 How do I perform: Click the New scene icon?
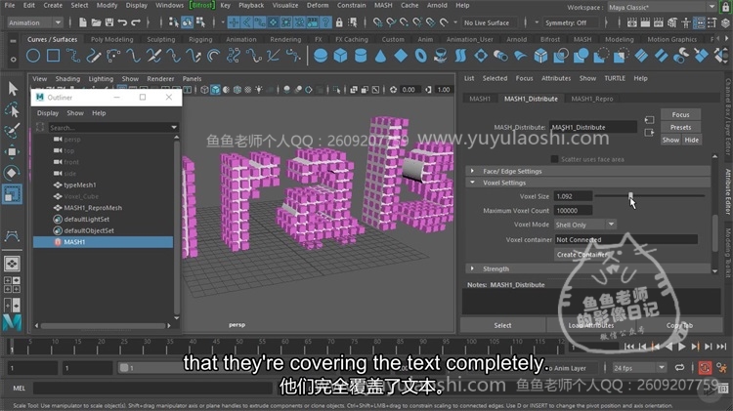pos(83,22)
